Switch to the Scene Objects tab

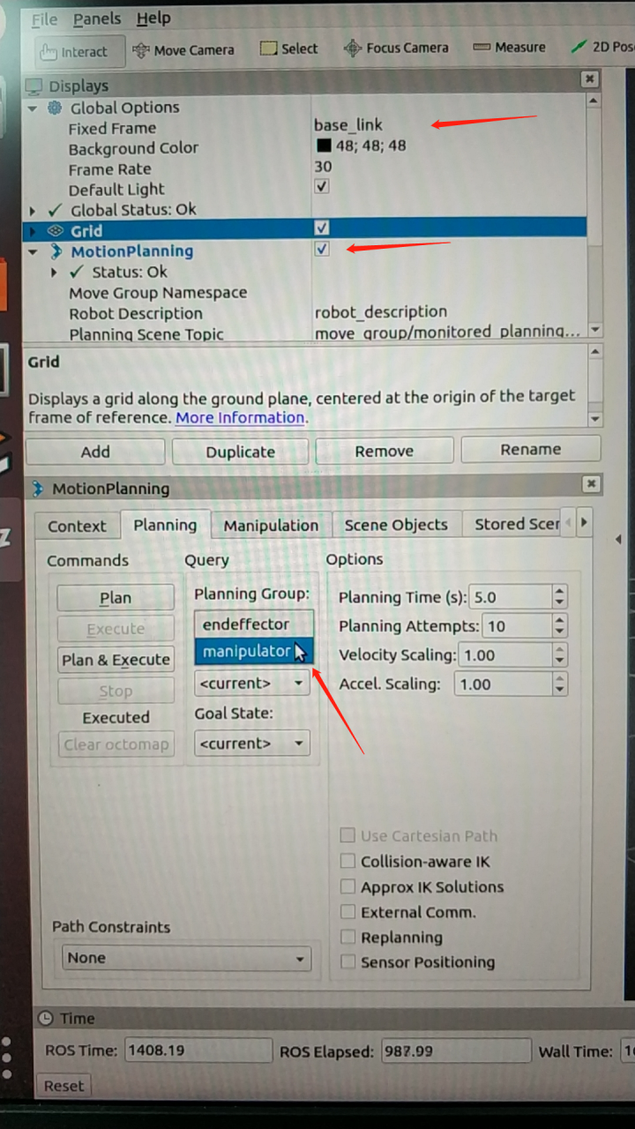[396, 525]
